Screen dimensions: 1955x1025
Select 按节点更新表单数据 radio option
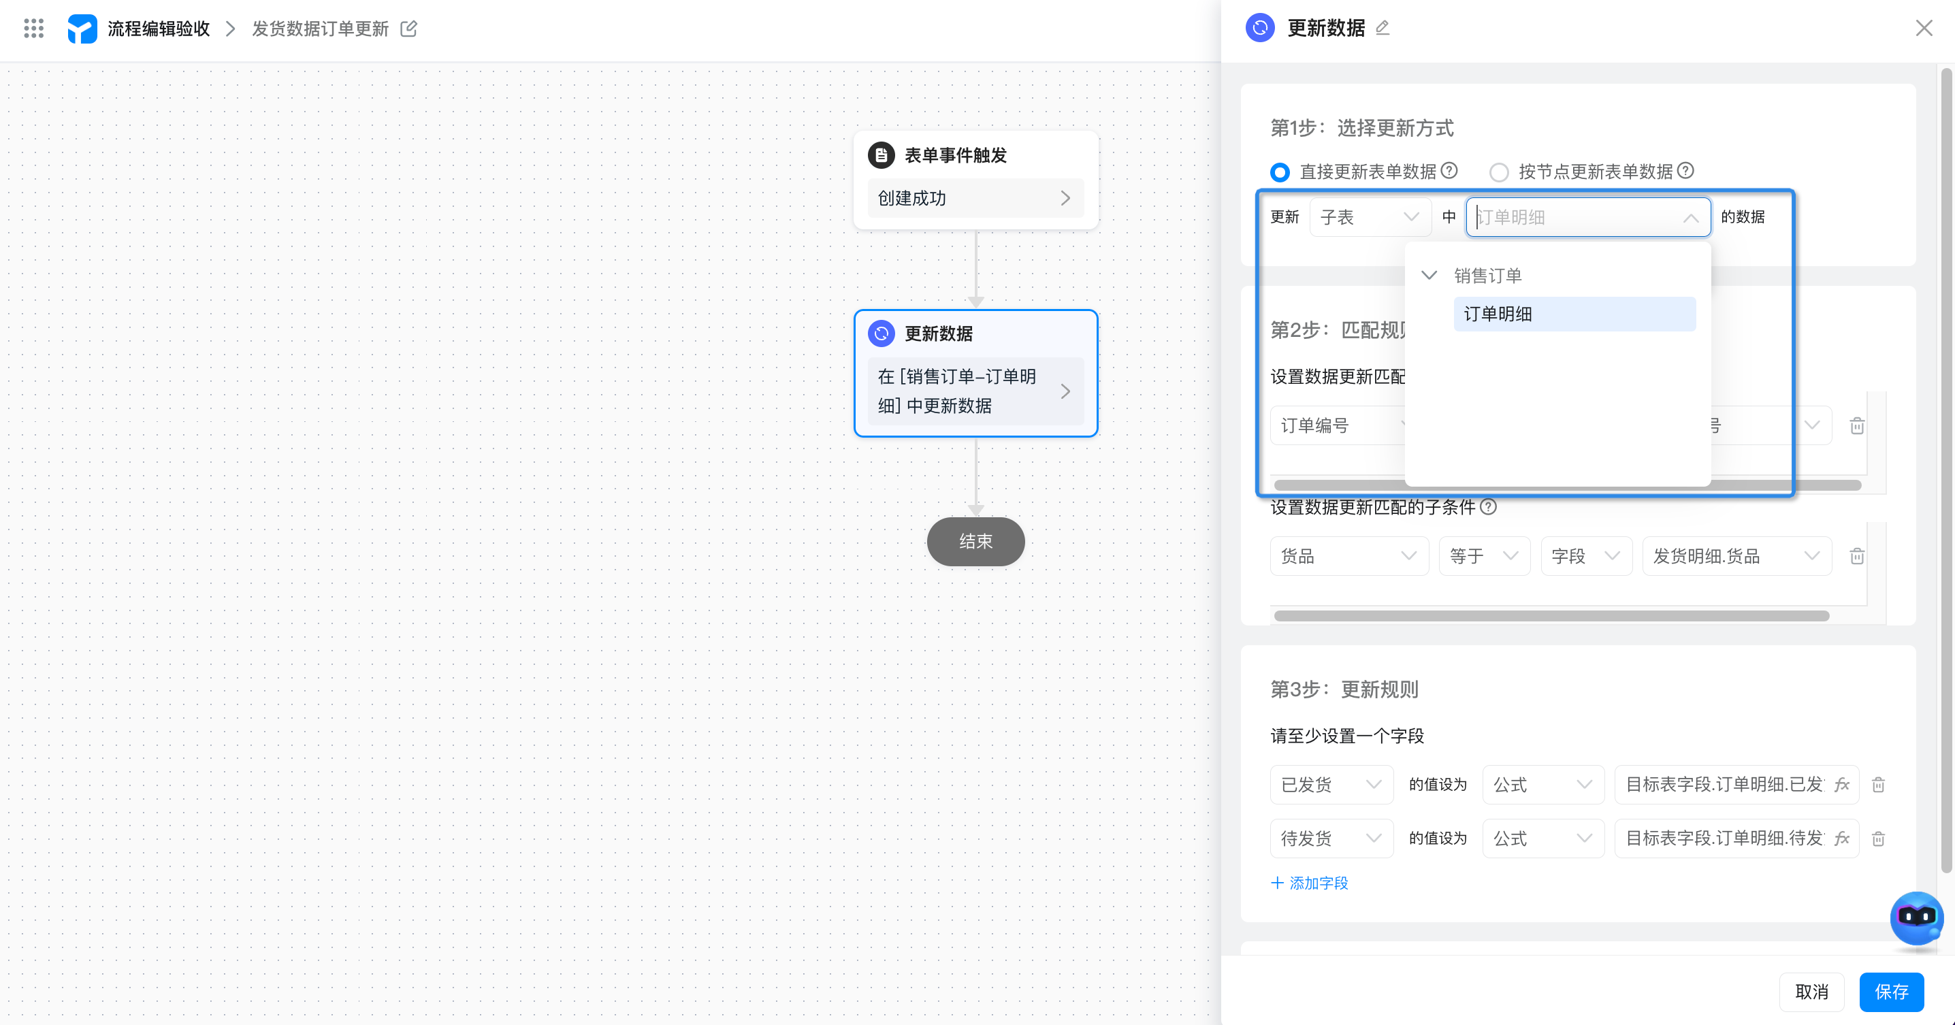[x=1499, y=172]
